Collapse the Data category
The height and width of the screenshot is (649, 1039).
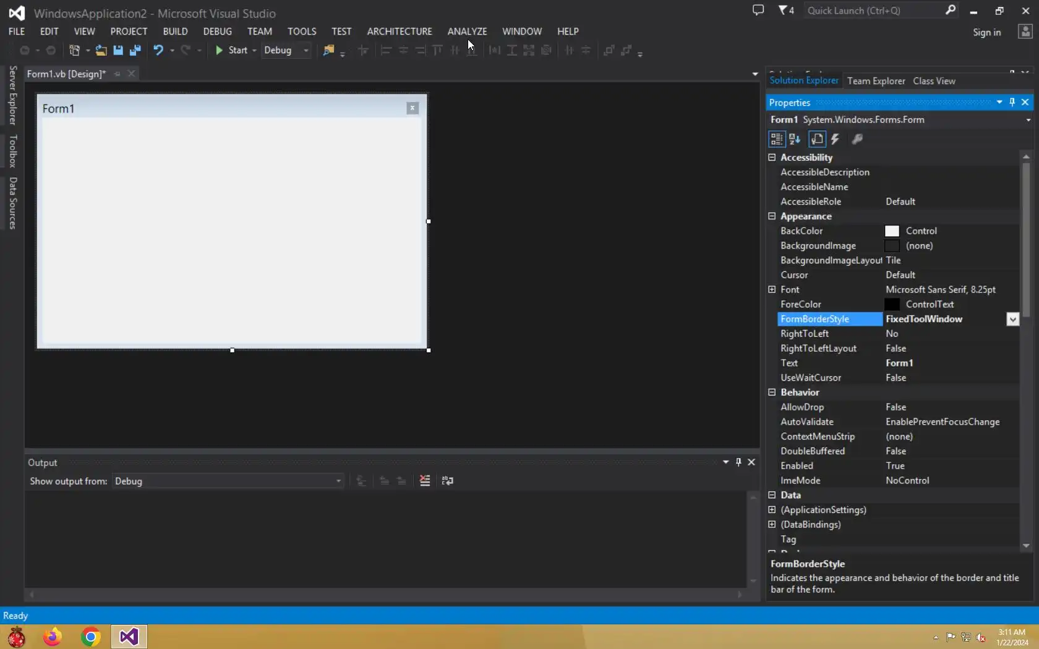(x=772, y=495)
